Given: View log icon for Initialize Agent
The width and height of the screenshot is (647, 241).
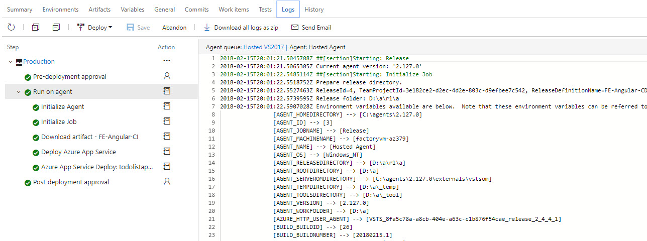Looking at the screenshot, I should 167,106.
